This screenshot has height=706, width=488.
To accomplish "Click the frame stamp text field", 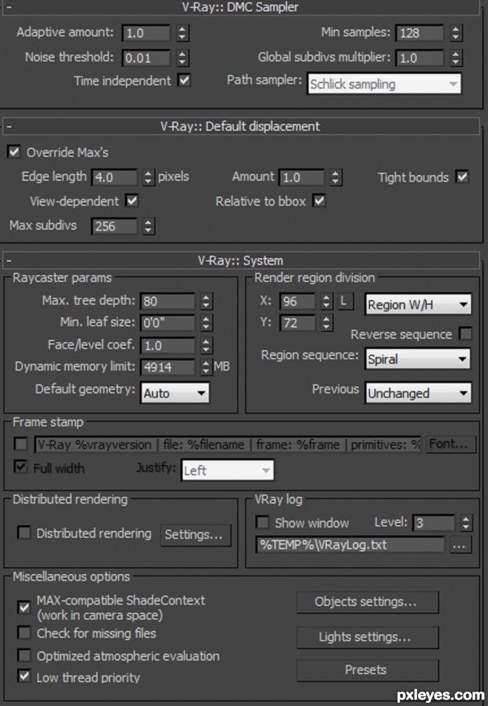I will (228, 445).
